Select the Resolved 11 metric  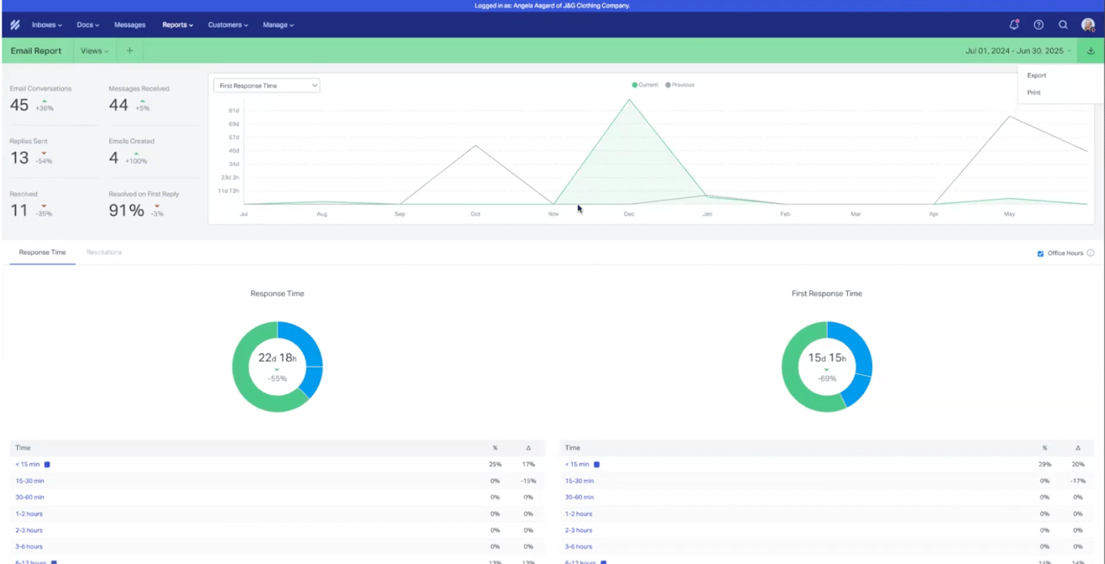coord(31,206)
